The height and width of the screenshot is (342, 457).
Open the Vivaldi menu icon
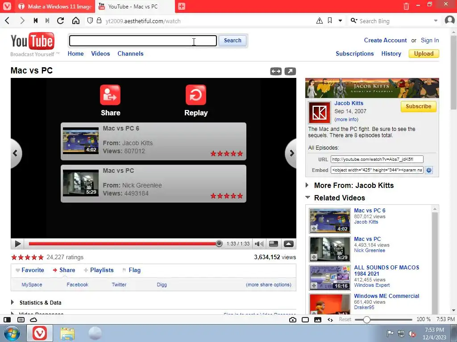coord(7,6)
